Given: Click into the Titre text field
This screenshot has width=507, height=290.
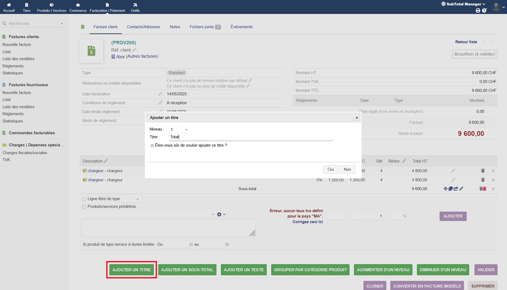Looking at the screenshot, I should tap(251, 137).
